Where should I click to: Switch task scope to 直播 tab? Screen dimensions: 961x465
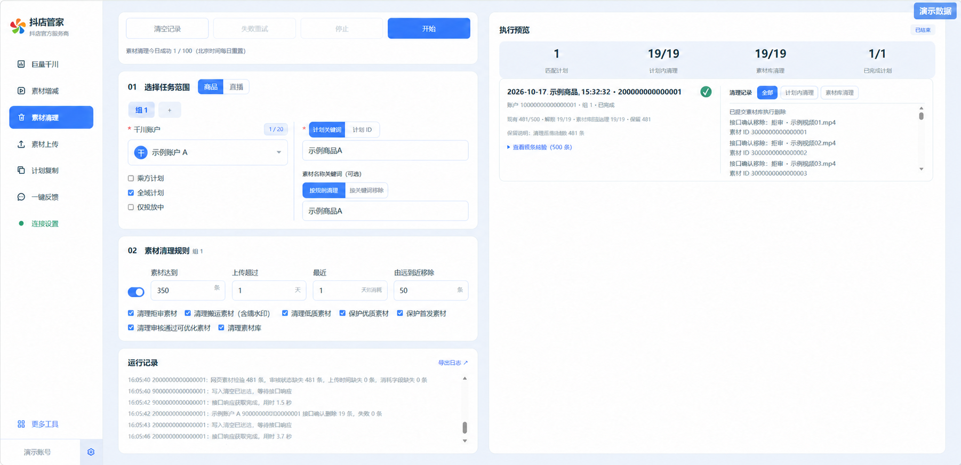pos(236,87)
